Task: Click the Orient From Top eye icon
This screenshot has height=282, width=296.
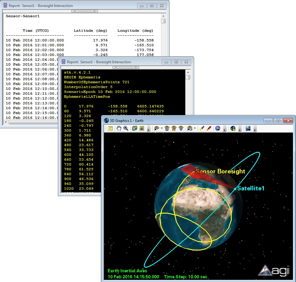Action: coord(181,128)
